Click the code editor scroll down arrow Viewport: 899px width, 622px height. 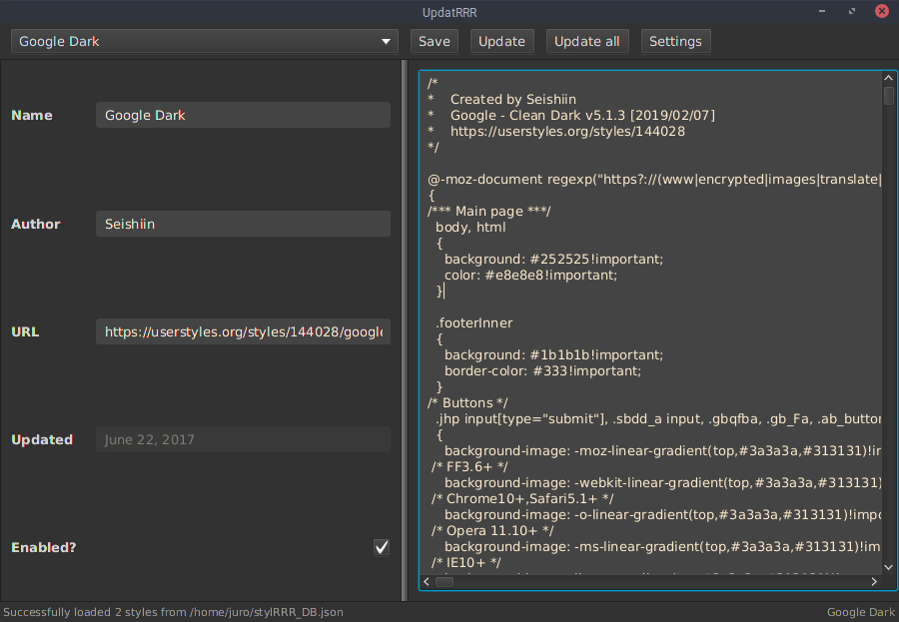[888, 567]
